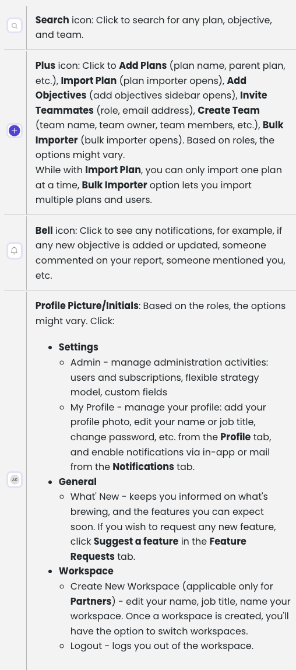The height and width of the screenshot is (670, 296).
Task: Click the purple Plus icon
Action: pyautogui.click(x=15, y=130)
